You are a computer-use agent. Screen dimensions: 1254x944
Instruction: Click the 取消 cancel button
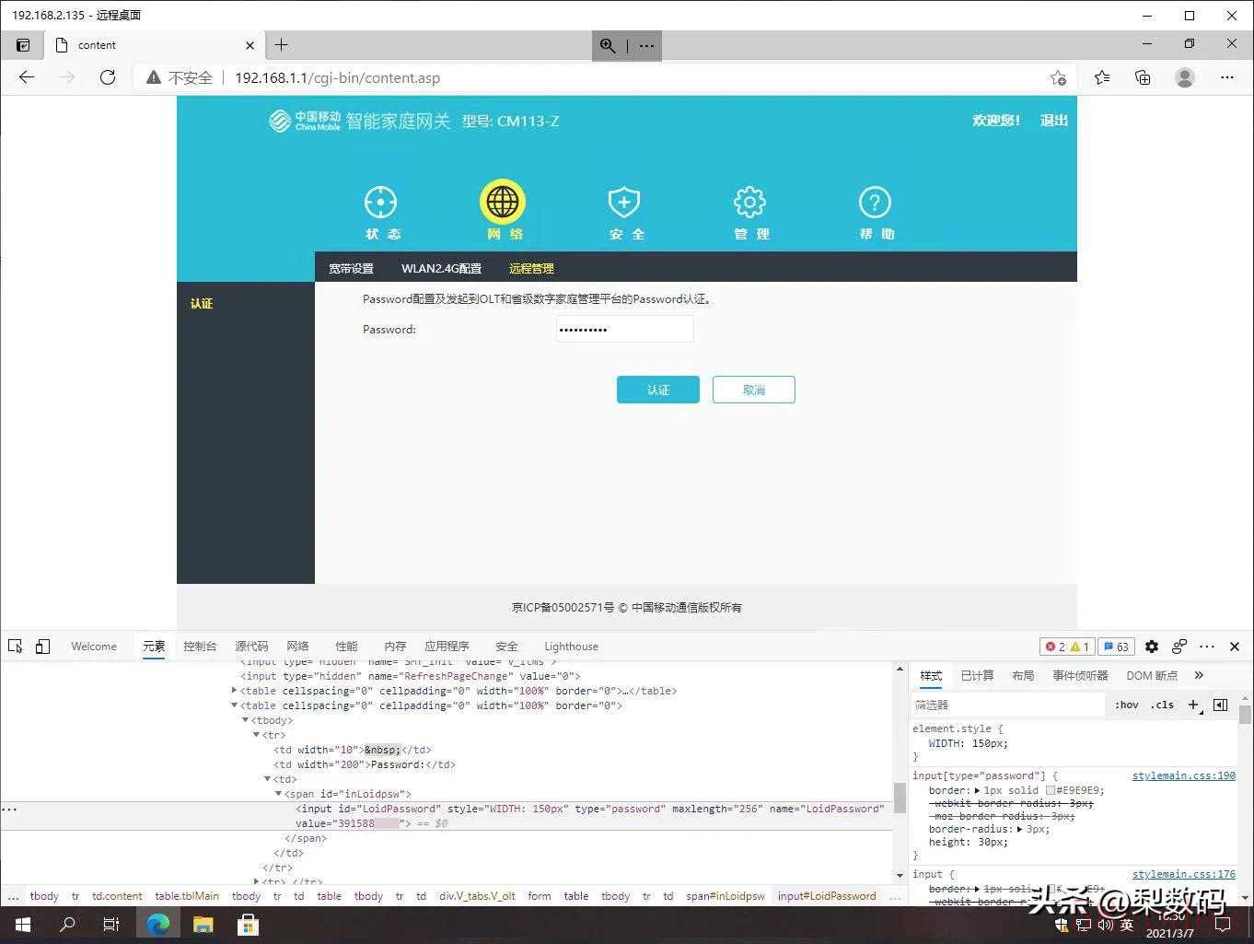754,390
